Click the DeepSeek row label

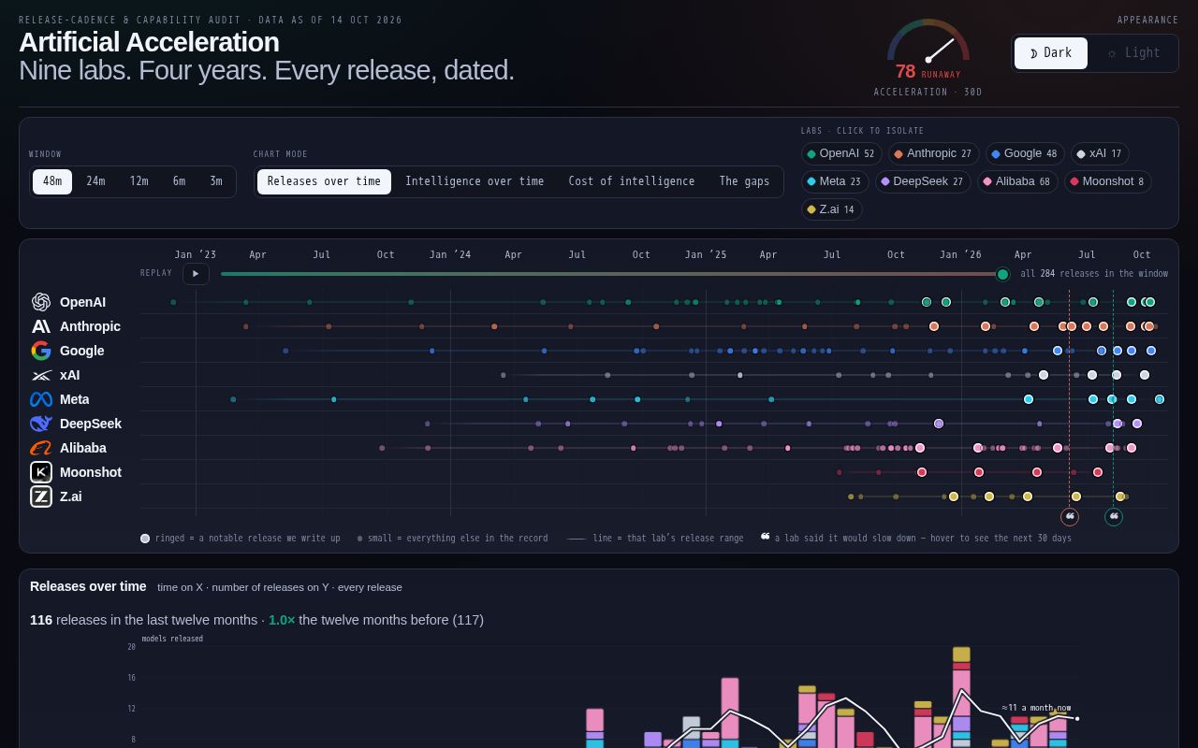[91, 424]
